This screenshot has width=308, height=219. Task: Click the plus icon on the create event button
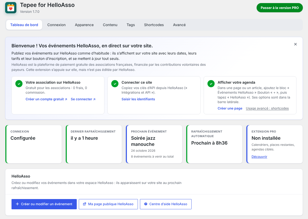pos(17,204)
